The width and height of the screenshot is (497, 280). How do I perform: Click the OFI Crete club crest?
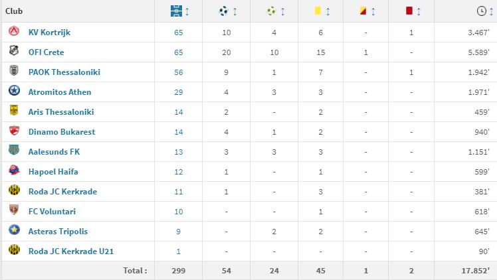tap(14, 52)
